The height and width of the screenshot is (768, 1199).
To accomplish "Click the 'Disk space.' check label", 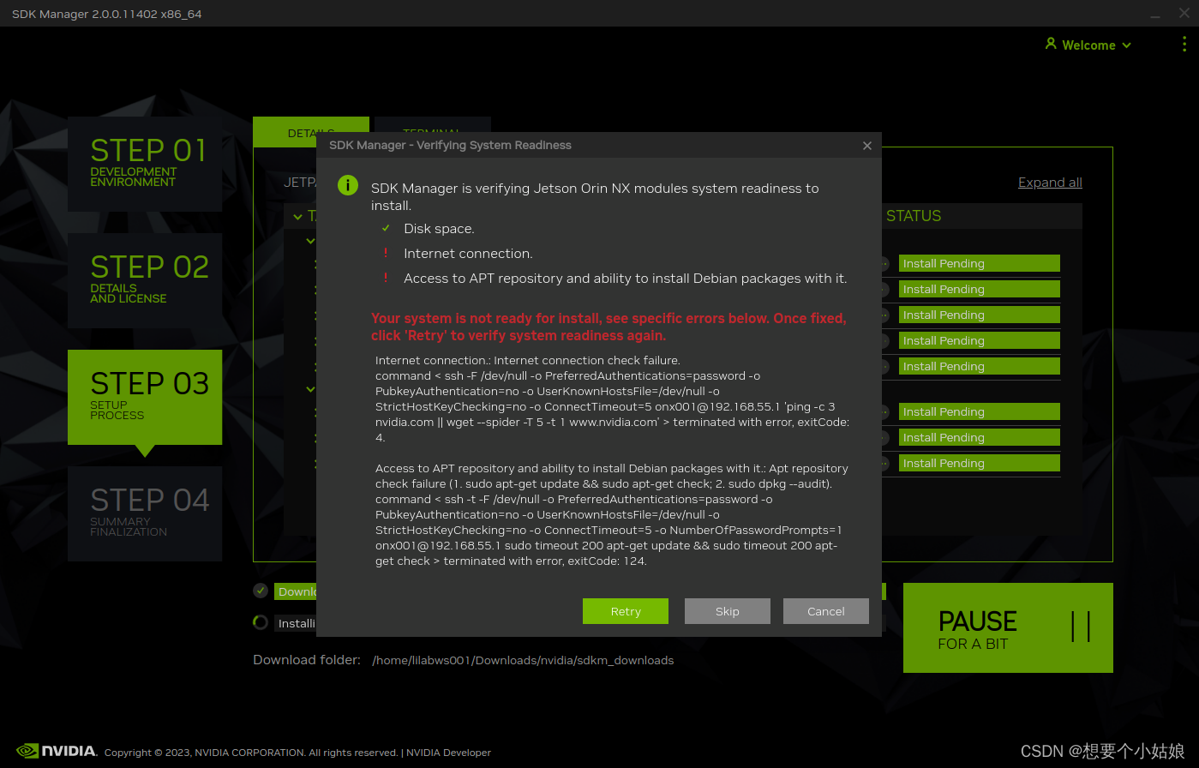I will click(439, 229).
